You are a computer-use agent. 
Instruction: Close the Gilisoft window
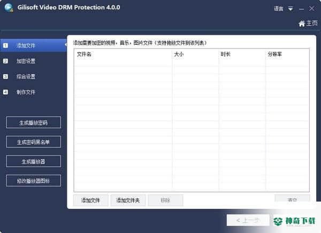coord(312,9)
